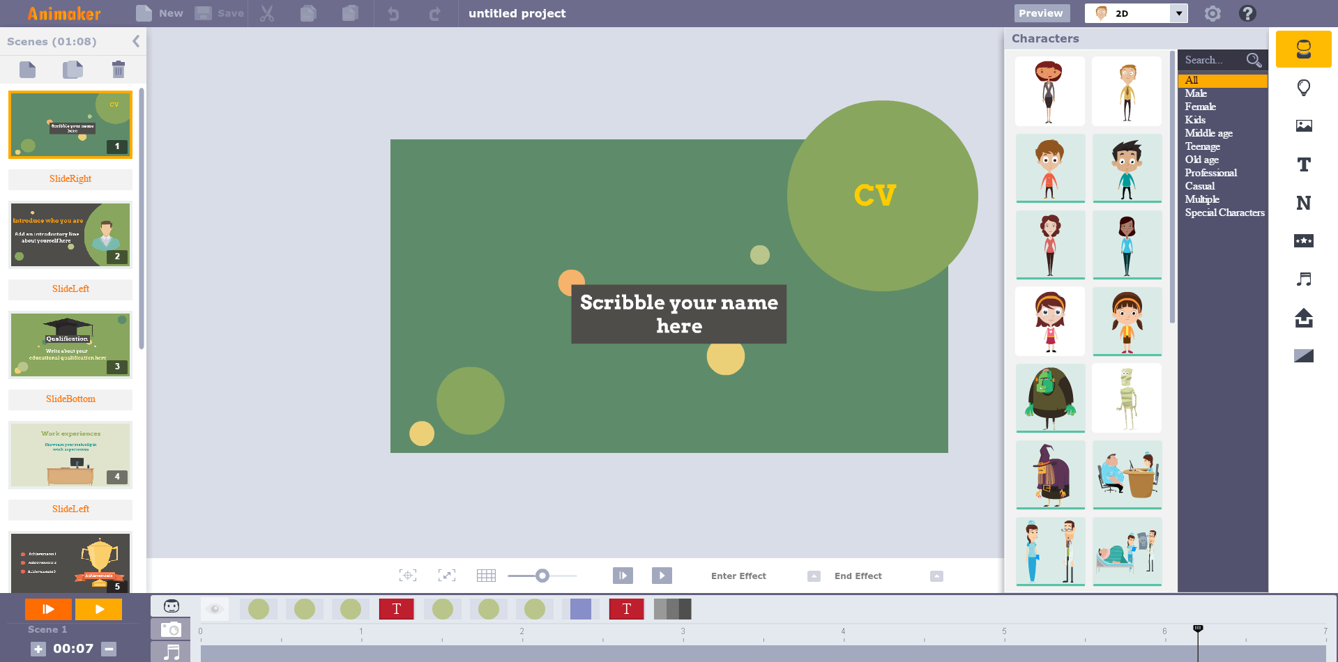This screenshot has width=1338, height=662.
Task: Select the Kids character category
Action: [x=1195, y=120]
